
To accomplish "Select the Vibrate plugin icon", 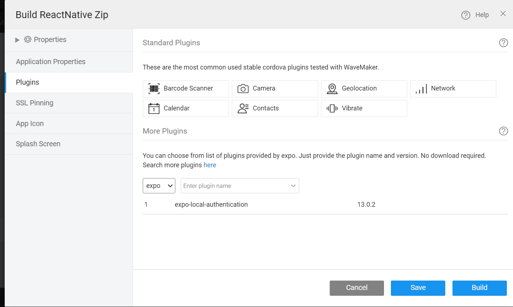I will click(x=332, y=108).
